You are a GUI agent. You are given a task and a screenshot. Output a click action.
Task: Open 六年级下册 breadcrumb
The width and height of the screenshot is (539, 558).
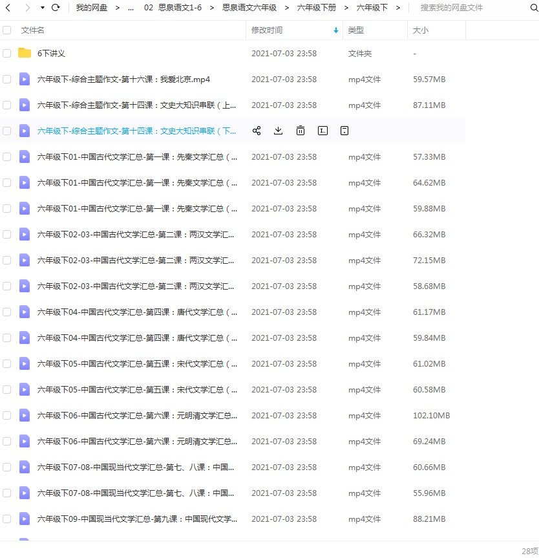coord(316,8)
